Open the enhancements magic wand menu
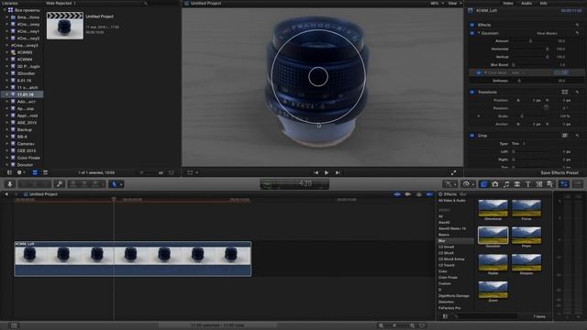The image size is (587, 330). pyautogui.click(x=449, y=184)
